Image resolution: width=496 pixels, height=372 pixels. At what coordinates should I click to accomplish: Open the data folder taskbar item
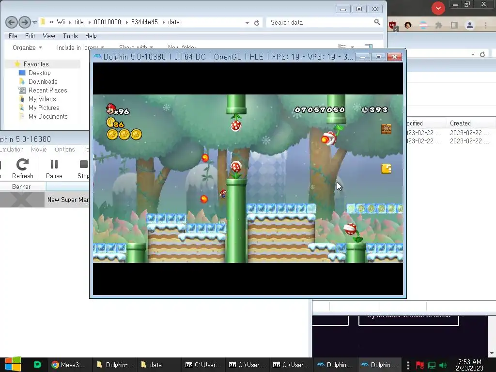click(x=158, y=365)
